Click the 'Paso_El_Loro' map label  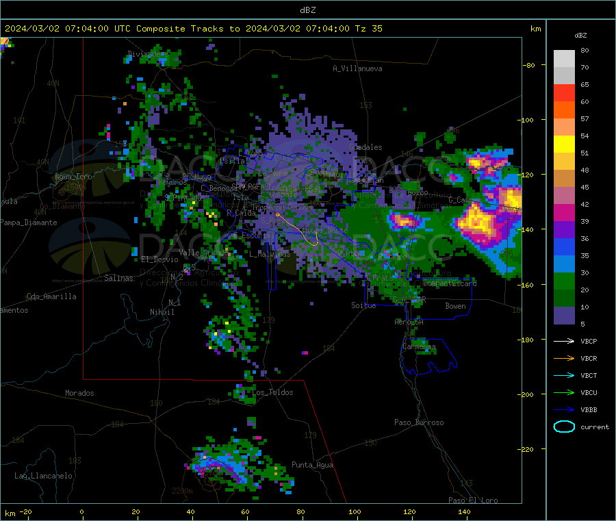(x=473, y=500)
